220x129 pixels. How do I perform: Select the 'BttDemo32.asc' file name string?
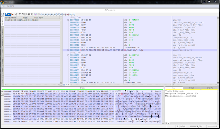(x=133, y=47)
